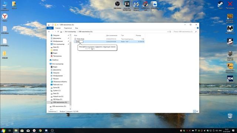The width and height of the screenshot is (237, 133).
Task: Open Explorer Help via the blue question icon
Action: click(x=197, y=28)
